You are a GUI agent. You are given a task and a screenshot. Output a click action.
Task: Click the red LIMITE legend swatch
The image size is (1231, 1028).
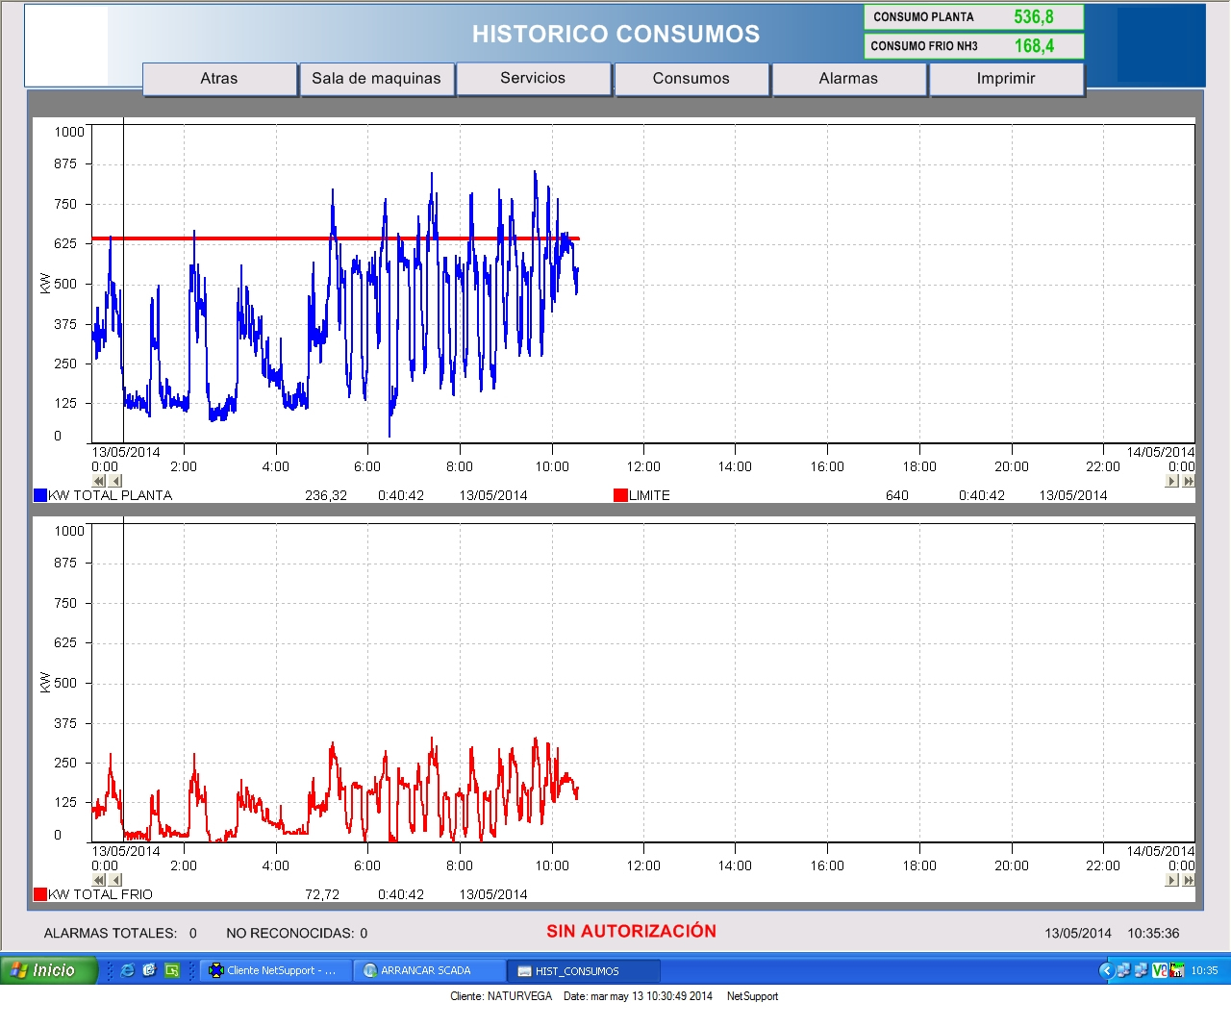[x=620, y=495]
